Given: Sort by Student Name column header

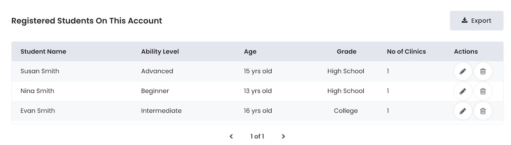Looking at the screenshot, I should 43,52.
